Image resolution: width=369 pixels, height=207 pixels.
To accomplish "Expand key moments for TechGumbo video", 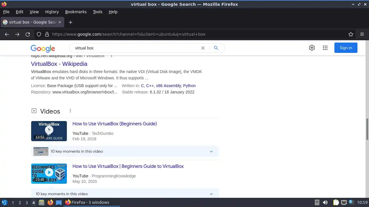I will tap(211, 152).
